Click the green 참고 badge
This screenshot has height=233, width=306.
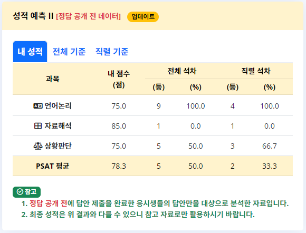click(x=27, y=192)
